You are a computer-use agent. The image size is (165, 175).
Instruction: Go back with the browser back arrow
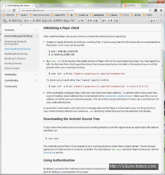tap(4, 10)
